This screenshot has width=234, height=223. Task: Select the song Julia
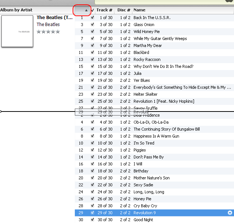(138, 73)
